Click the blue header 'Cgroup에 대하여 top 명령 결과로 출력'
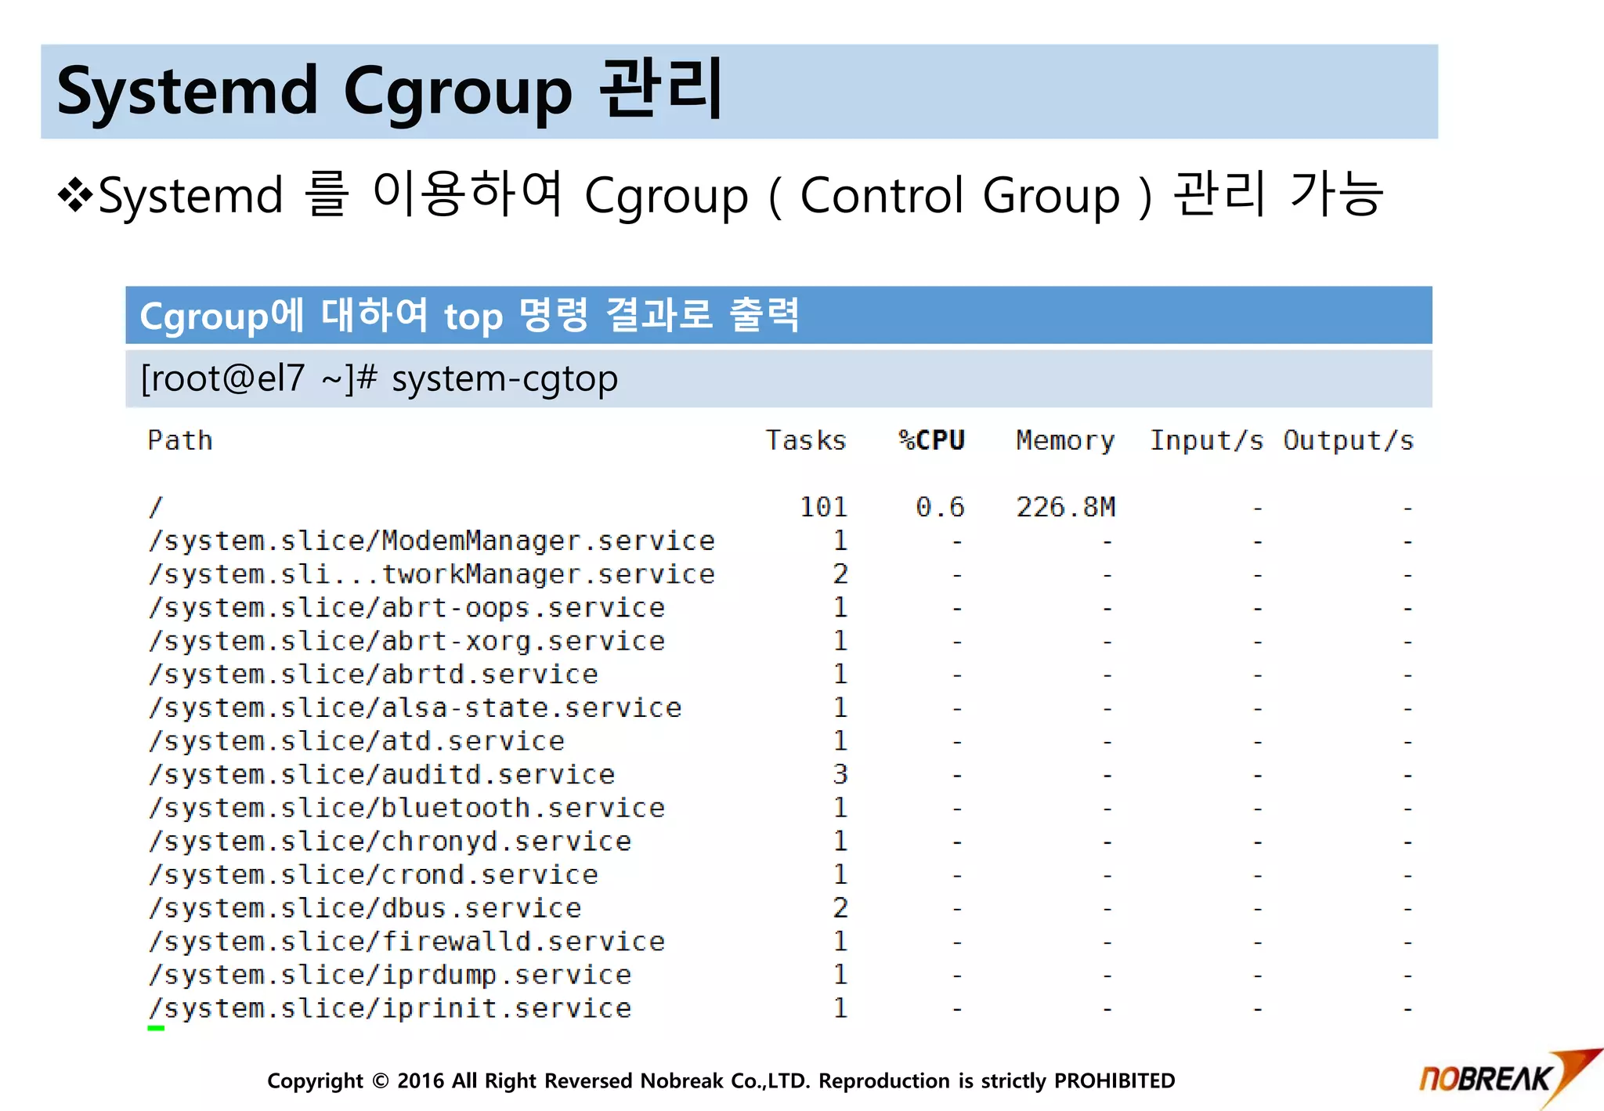The image size is (1604, 1111). [779, 315]
